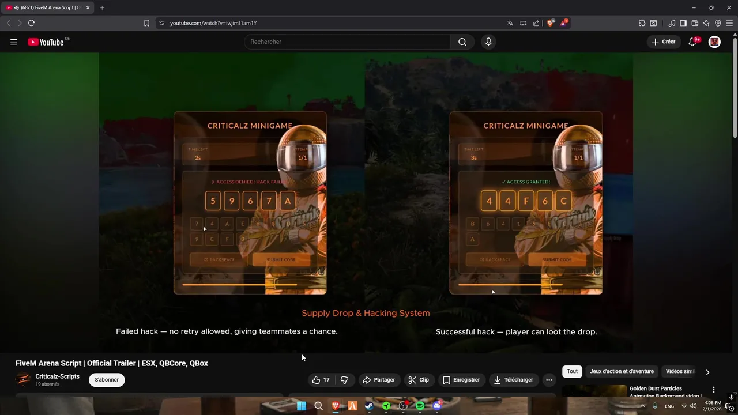Click Partager to share the video
738x415 pixels.
click(379, 380)
